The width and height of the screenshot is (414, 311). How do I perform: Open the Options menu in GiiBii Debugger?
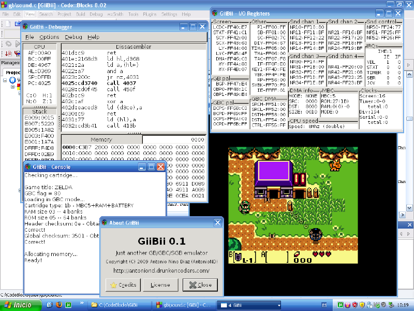[50, 37]
